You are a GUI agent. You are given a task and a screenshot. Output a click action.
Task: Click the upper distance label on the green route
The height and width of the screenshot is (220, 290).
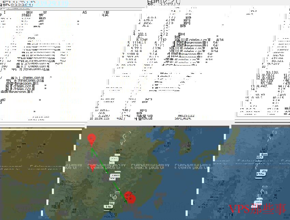point(114,159)
